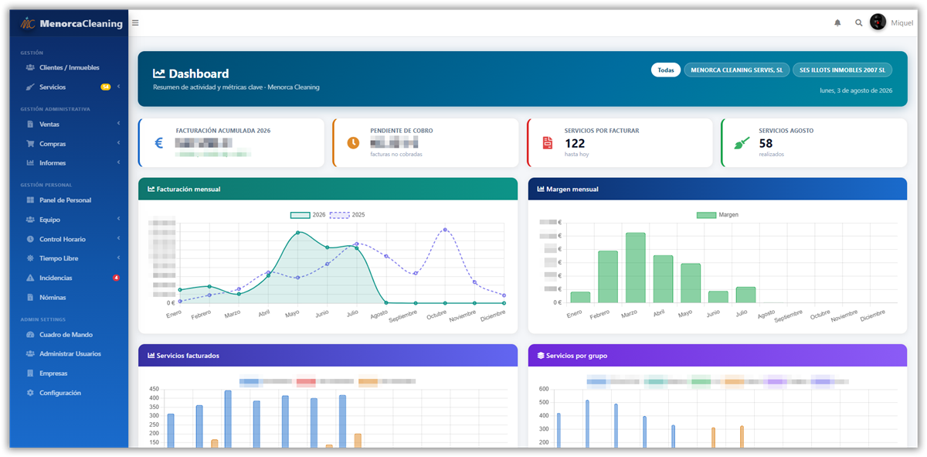Expand the Control Horario submenu chevron
Image resolution: width=927 pixels, height=457 pixels.
click(x=119, y=240)
